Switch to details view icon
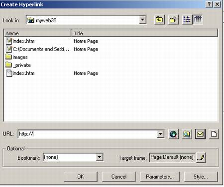This screenshot has height=187, width=224. coord(198,20)
